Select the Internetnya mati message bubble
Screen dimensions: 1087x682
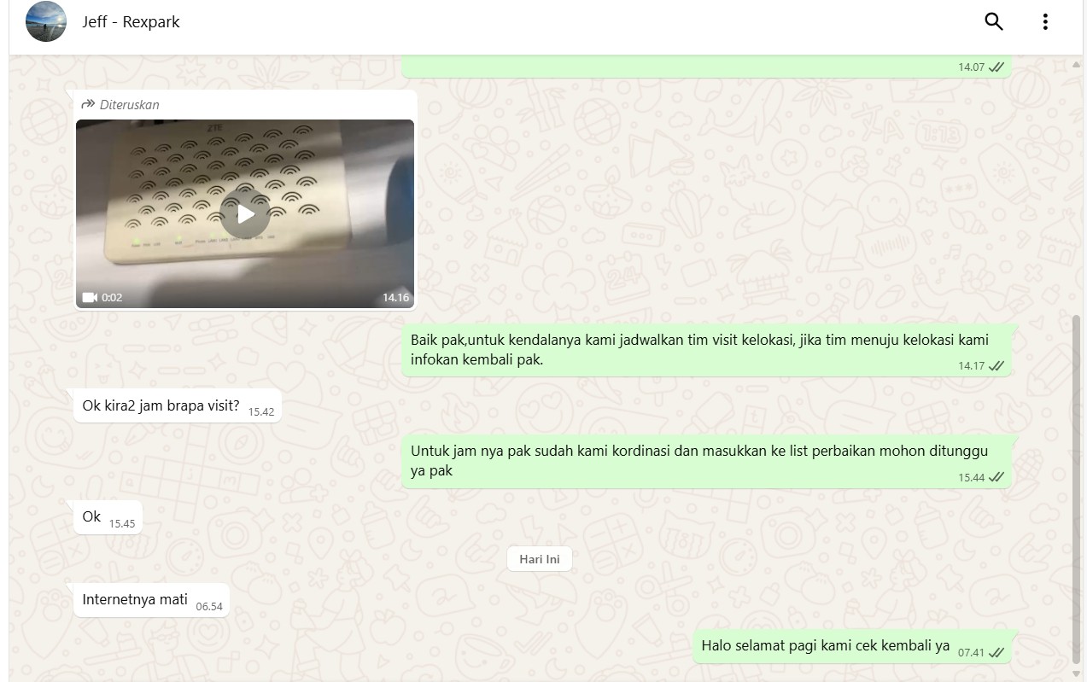pyautogui.click(x=152, y=600)
